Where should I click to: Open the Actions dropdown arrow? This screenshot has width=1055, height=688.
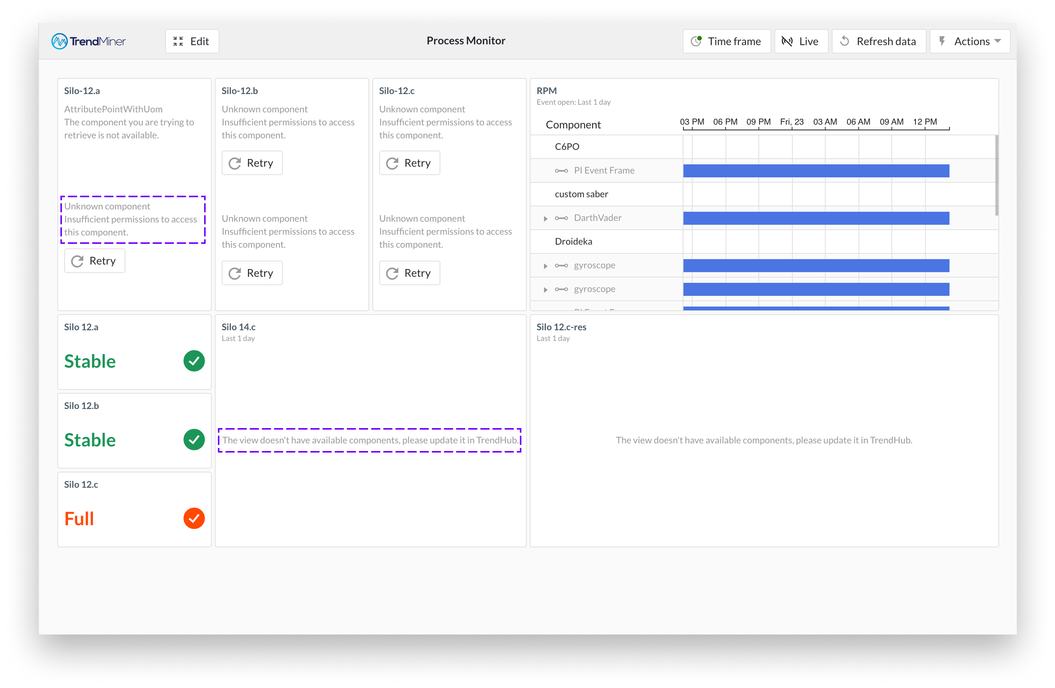(x=998, y=41)
